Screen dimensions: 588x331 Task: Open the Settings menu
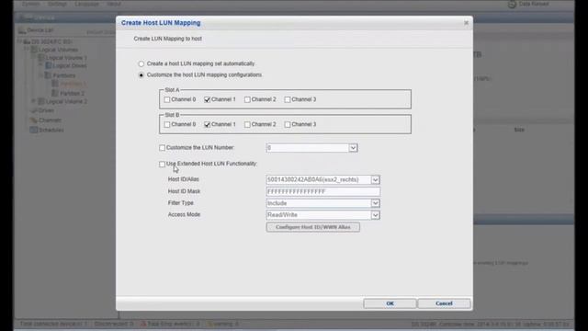(x=57, y=4)
